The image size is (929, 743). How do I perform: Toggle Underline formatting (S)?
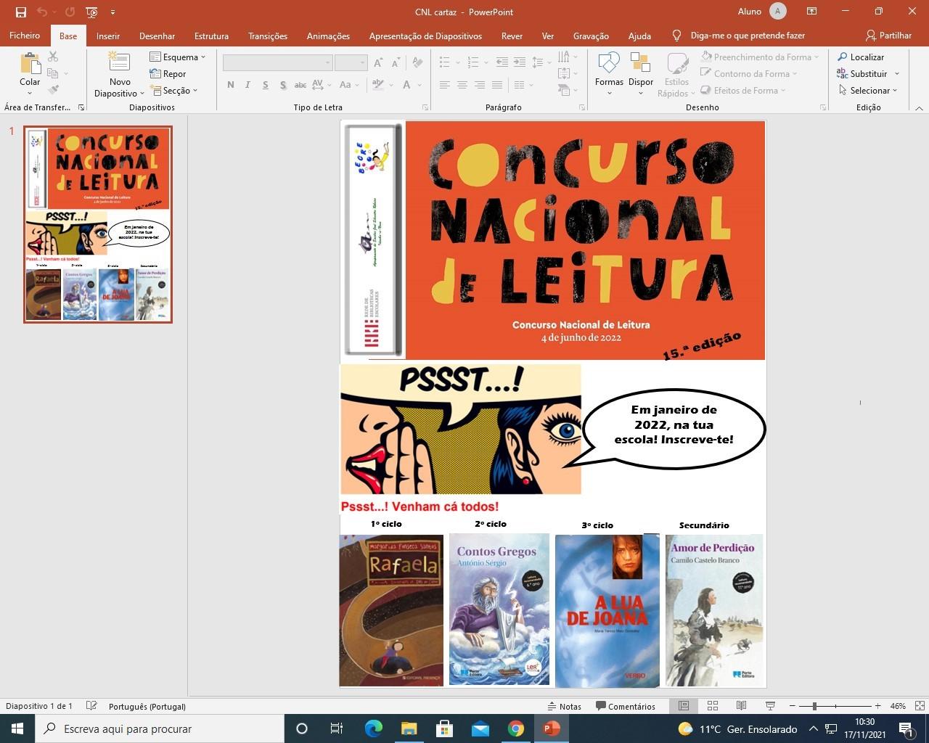(265, 85)
